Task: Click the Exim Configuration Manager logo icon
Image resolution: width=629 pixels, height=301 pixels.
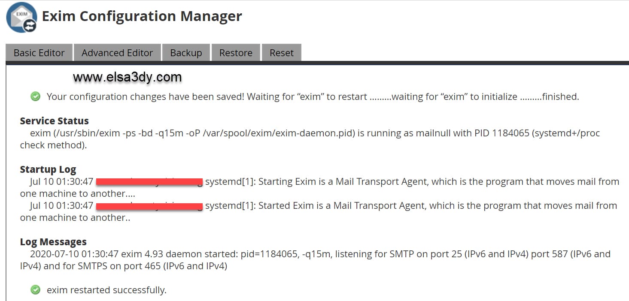Action: click(21, 17)
